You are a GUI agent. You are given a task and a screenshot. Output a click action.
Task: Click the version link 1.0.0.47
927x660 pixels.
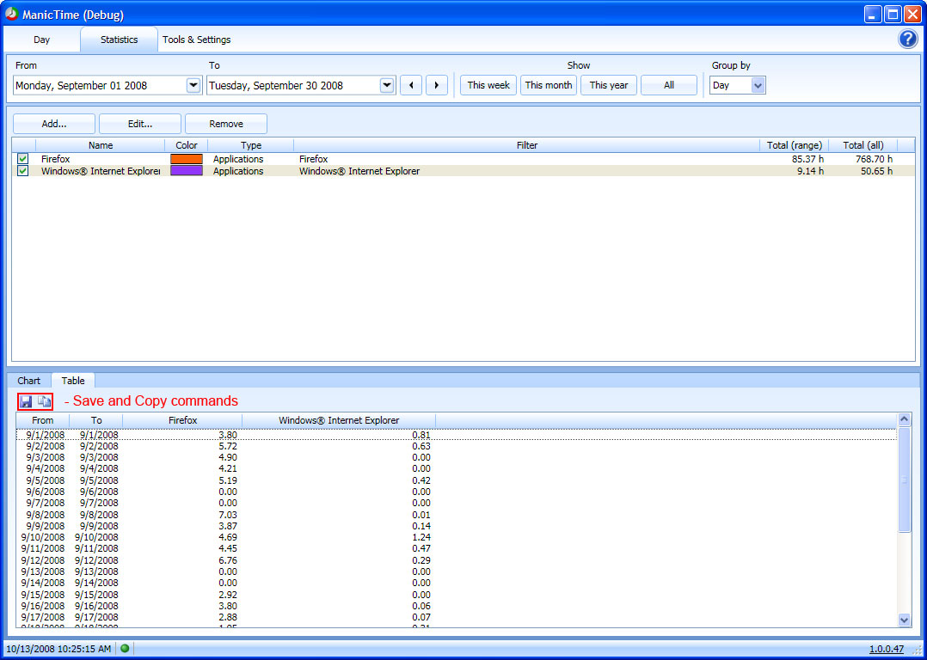887,649
